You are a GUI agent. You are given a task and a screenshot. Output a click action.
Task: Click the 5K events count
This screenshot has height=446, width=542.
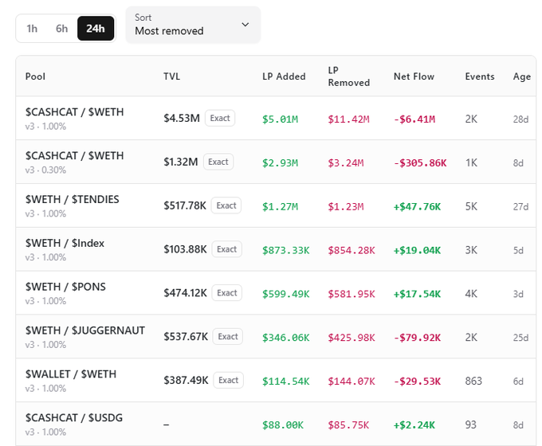[x=471, y=206]
